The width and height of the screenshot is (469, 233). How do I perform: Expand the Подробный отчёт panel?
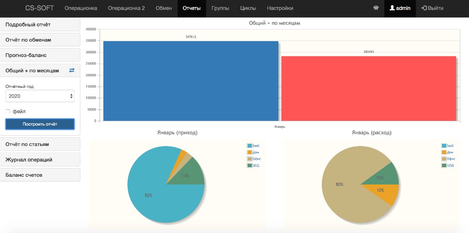(x=40, y=24)
